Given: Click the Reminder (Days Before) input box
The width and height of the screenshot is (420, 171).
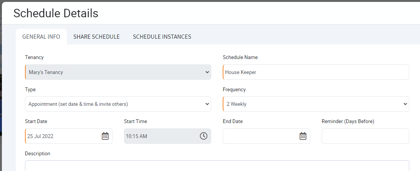Looking at the screenshot, I should (365, 136).
